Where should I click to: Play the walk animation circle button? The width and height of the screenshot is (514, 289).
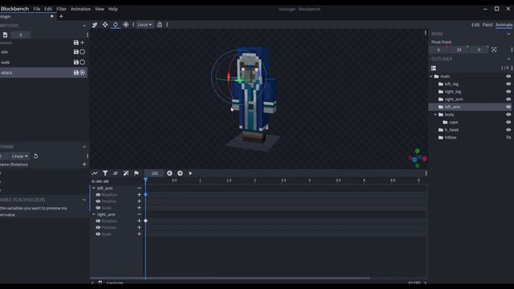click(x=82, y=63)
